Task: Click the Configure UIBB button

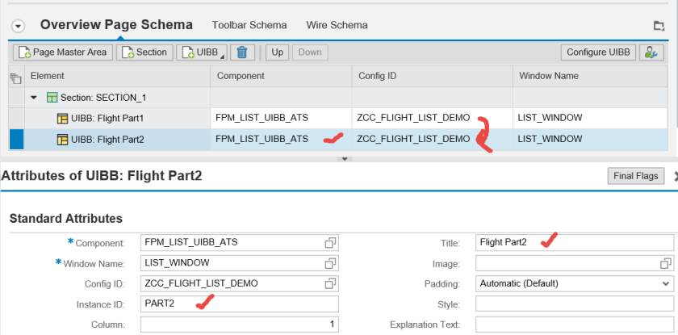Action: (597, 52)
